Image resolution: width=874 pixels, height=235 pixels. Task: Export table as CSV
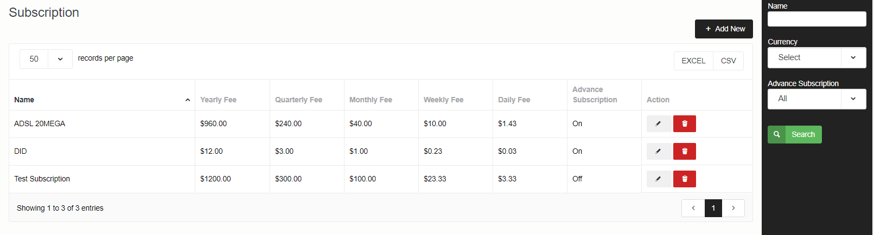728,61
